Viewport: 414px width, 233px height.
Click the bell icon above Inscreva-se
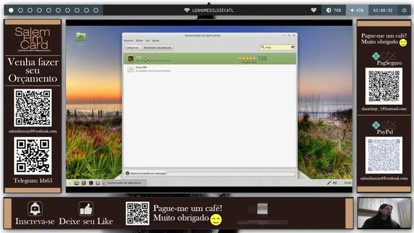pyautogui.click(x=35, y=208)
